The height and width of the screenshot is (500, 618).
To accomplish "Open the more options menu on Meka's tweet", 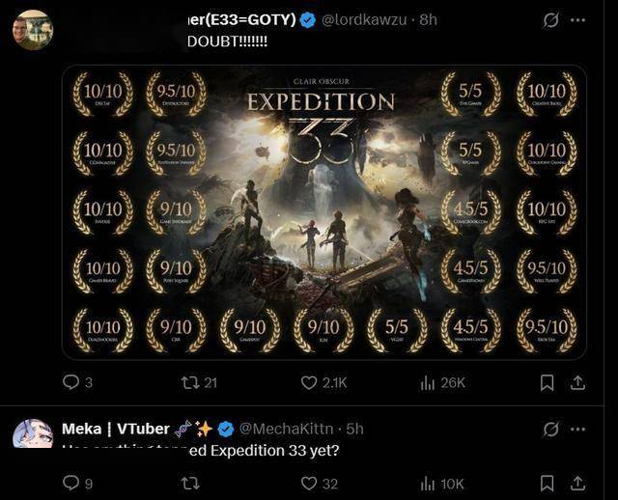I will click(x=577, y=428).
